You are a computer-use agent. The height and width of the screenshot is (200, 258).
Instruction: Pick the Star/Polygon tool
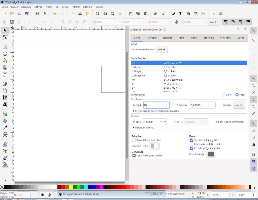tap(5, 60)
